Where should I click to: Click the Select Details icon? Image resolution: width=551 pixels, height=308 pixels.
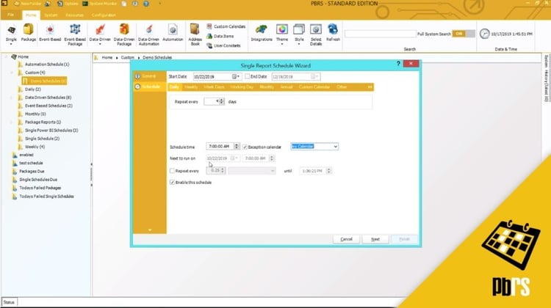pyautogui.click(x=316, y=30)
